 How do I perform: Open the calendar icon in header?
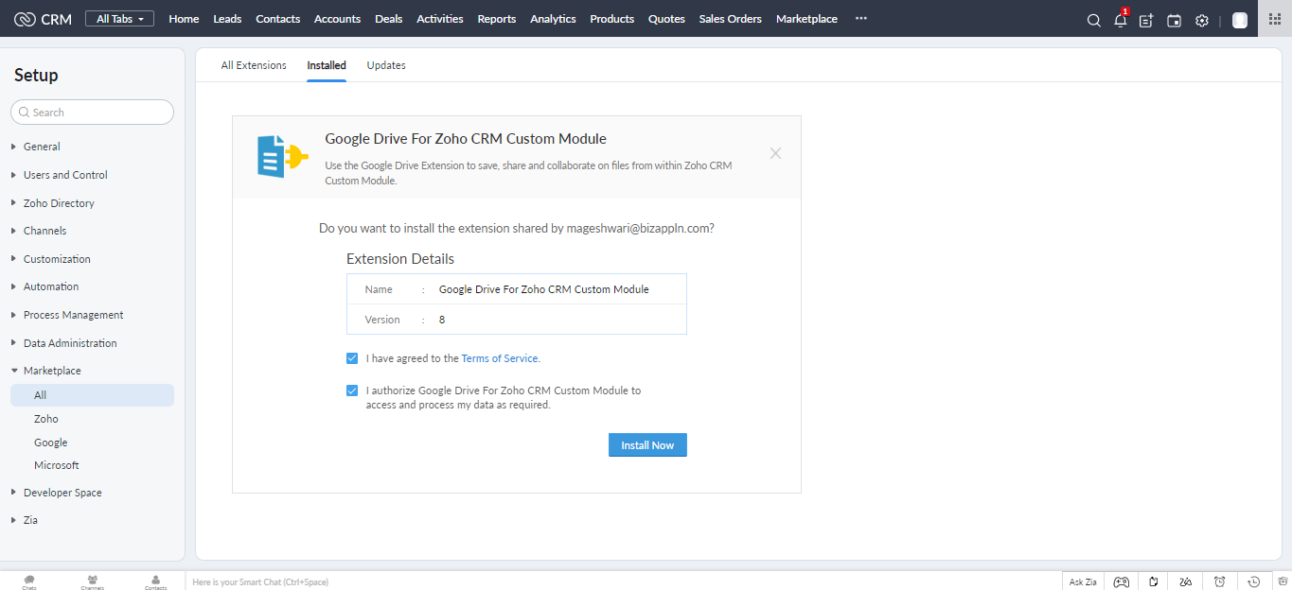(1174, 20)
